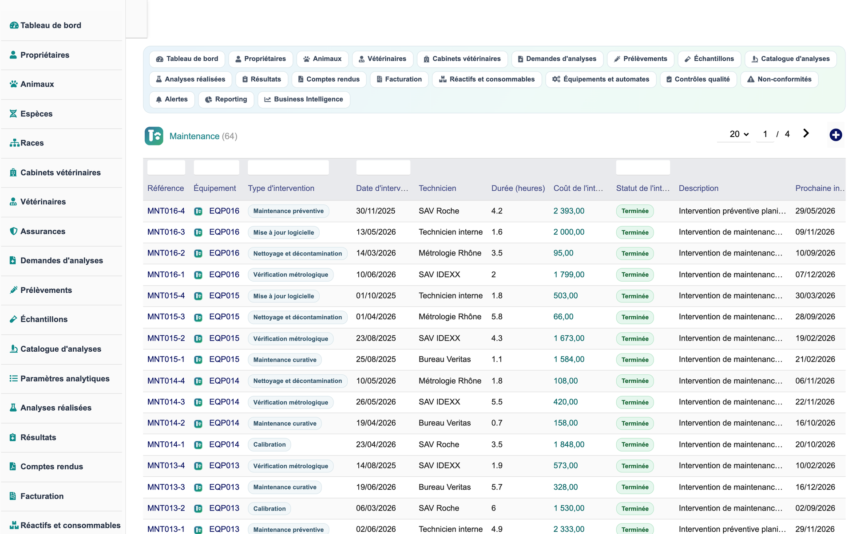The height and width of the screenshot is (534, 864).
Task: Open maintenance record MNT015-1
Action: coord(166,359)
